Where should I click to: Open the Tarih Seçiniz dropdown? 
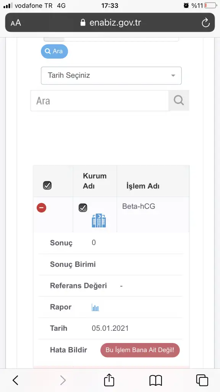(111, 75)
